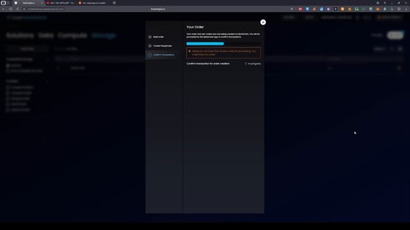Open the orange circle extension icon
The width and height of the screenshot is (410, 230).
[343, 9]
